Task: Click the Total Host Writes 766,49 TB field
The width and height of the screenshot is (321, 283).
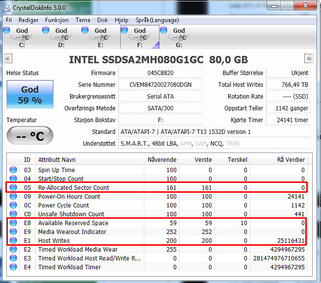Action: coord(288,85)
